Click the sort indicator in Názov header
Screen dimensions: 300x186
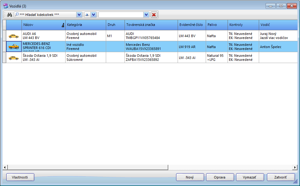[63, 25]
